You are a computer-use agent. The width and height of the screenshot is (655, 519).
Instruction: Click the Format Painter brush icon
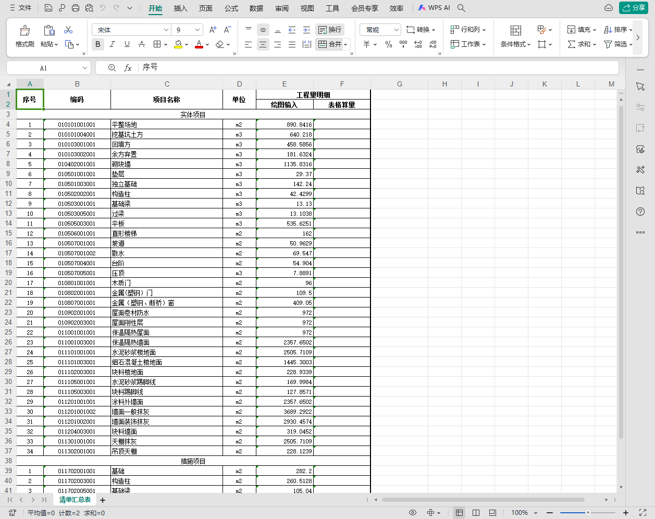coord(24,30)
